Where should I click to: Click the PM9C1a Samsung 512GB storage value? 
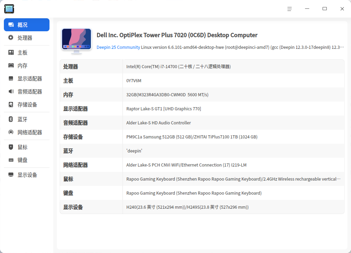click(x=192, y=137)
